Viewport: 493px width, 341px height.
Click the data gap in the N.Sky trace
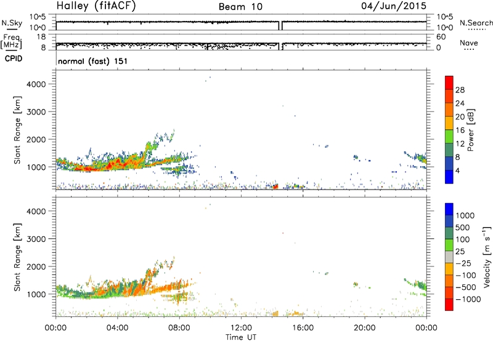click(x=280, y=25)
